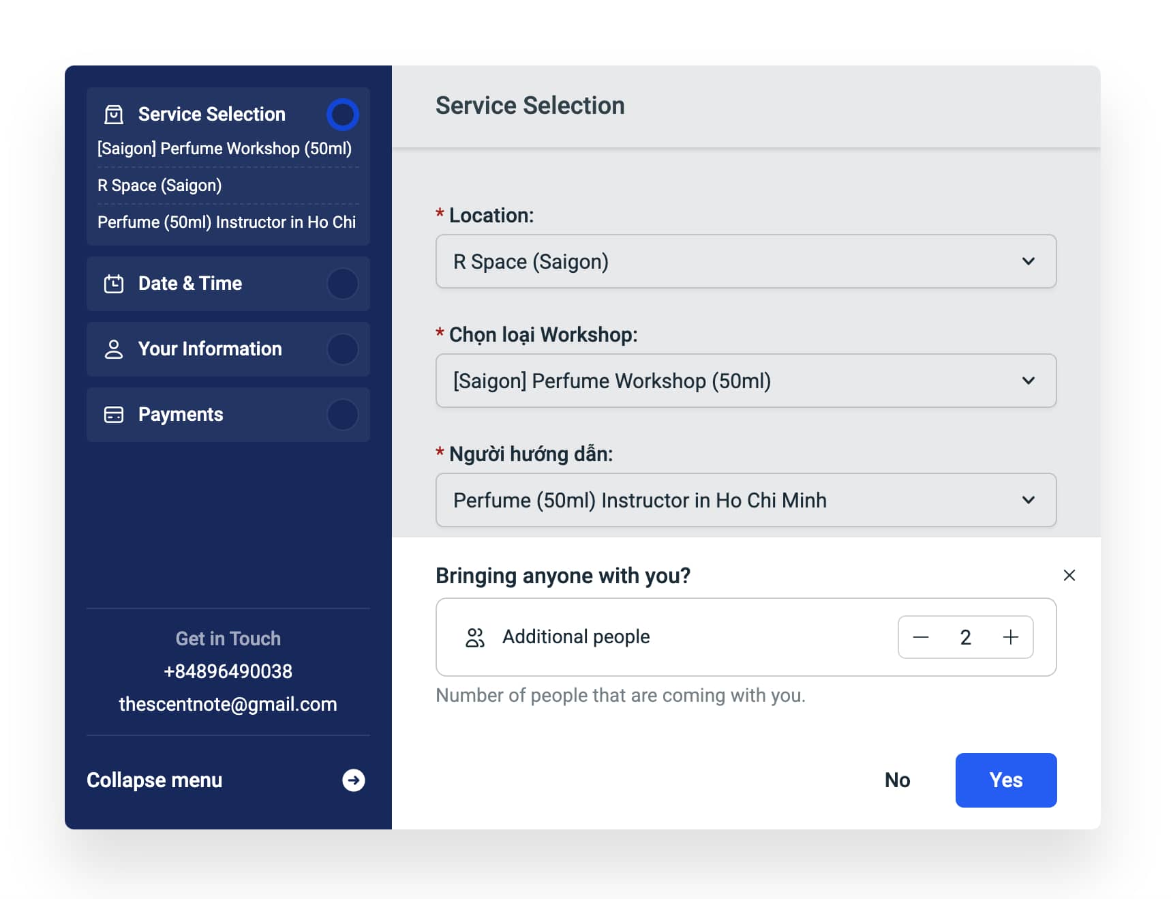This screenshot has height=899, width=1171.
Task: Go to the Your Information step
Action: pos(210,349)
